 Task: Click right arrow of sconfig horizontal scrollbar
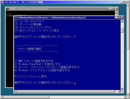tap(119, 91)
